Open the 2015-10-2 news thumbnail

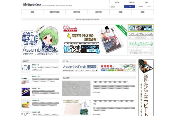tap(26, 80)
